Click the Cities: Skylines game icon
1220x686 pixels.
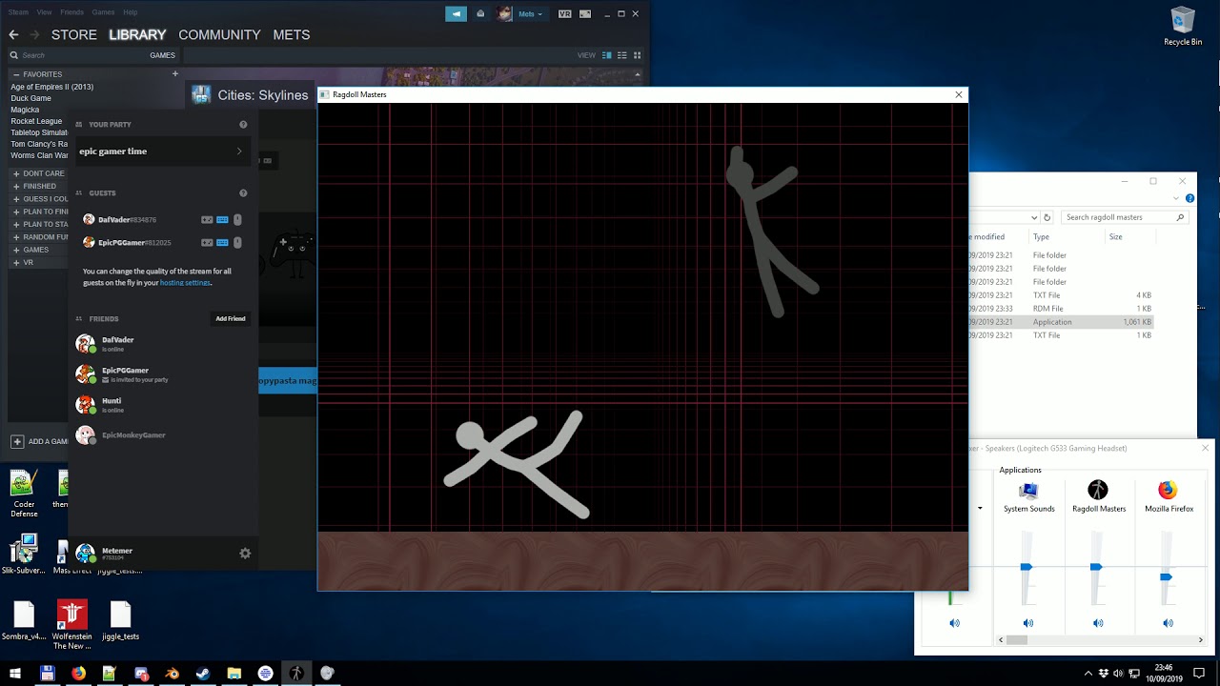201,94
